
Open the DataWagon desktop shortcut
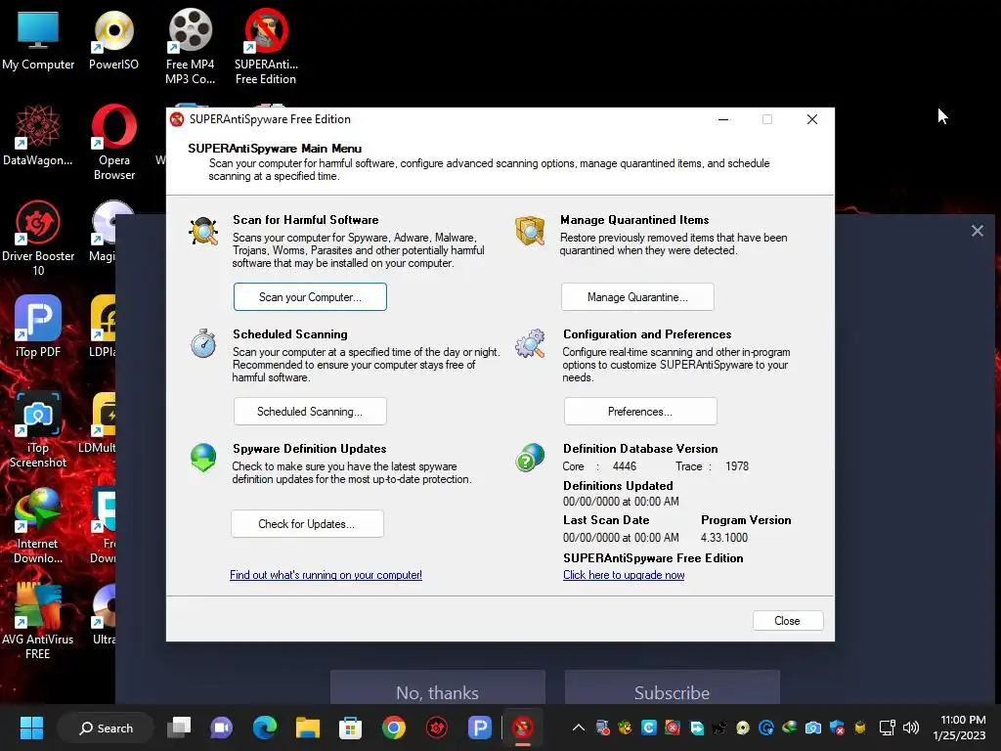coord(38,135)
